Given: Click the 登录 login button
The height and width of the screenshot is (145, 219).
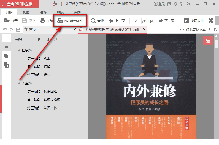Looking at the screenshot, I should click(x=159, y=4).
